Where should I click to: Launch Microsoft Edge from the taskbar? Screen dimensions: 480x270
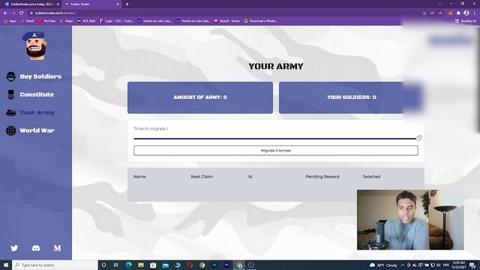(x=128, y=265)
